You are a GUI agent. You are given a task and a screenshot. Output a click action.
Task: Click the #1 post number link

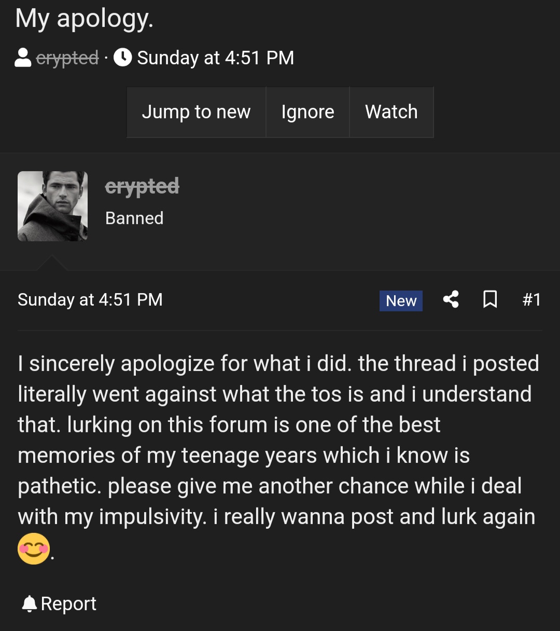tap(532, 299)
